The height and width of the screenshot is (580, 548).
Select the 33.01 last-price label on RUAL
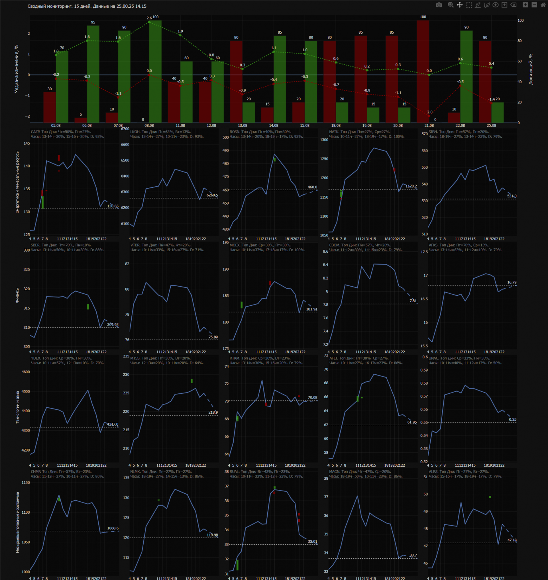[x=313, y=541]
